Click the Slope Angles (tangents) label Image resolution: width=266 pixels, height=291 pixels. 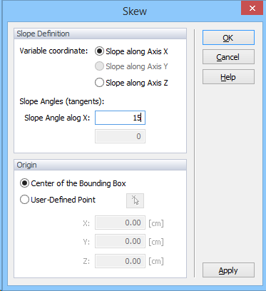tap(62, 101)
